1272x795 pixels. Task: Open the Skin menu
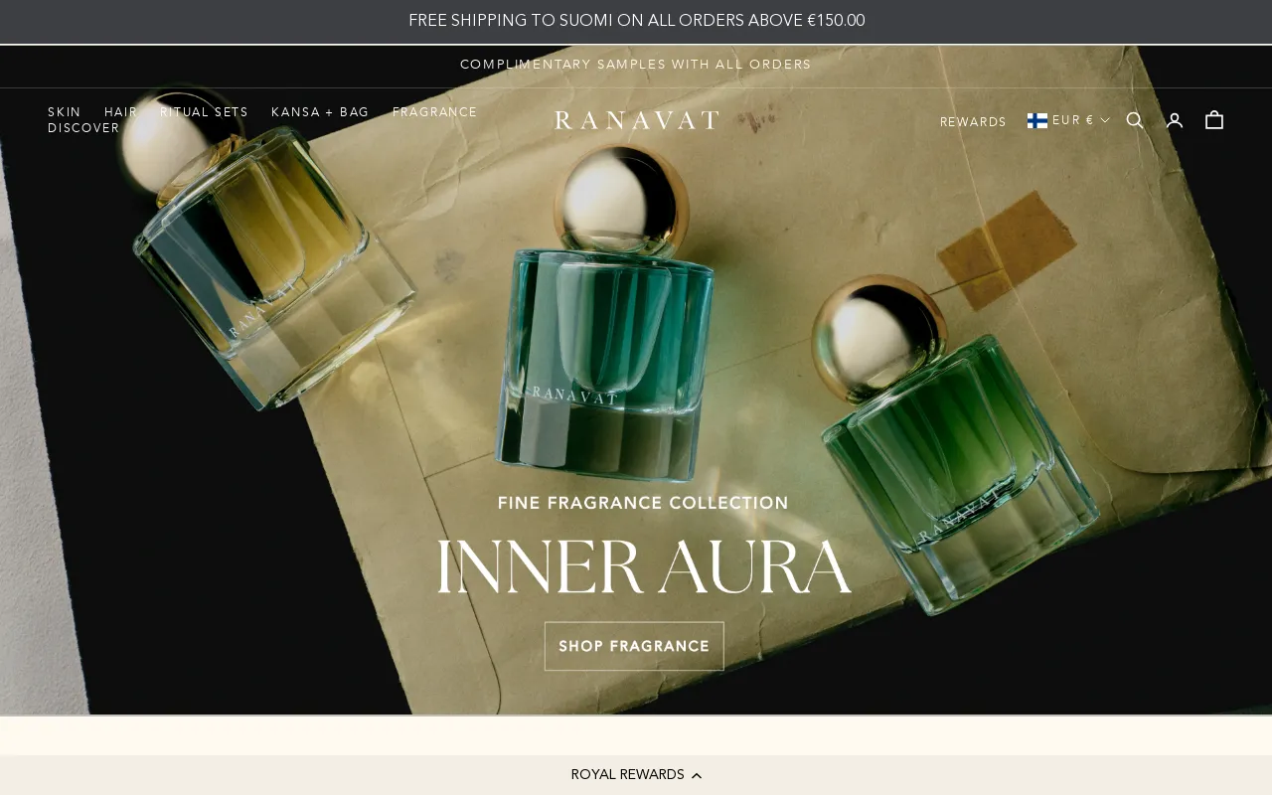[65, 112]
